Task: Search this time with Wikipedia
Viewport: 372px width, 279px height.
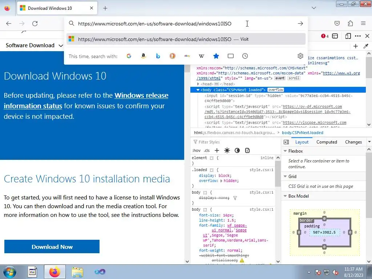Action: pos(201,56)
